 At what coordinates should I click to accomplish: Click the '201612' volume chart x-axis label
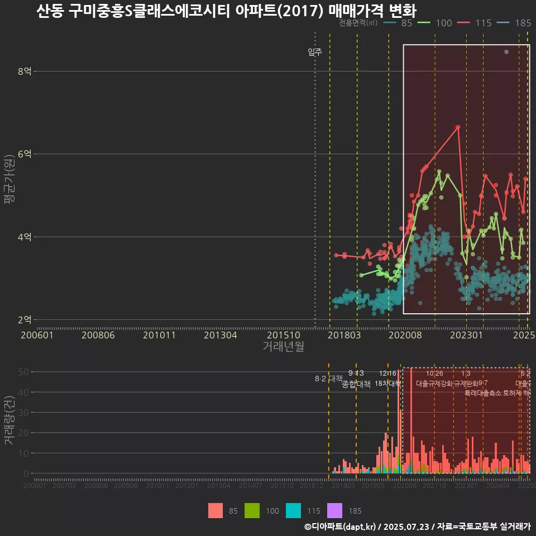coord(312,485)
